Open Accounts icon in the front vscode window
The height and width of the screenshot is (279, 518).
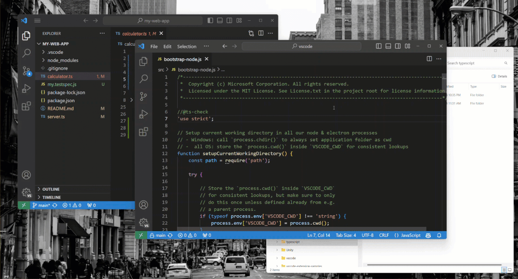[143, 205]
